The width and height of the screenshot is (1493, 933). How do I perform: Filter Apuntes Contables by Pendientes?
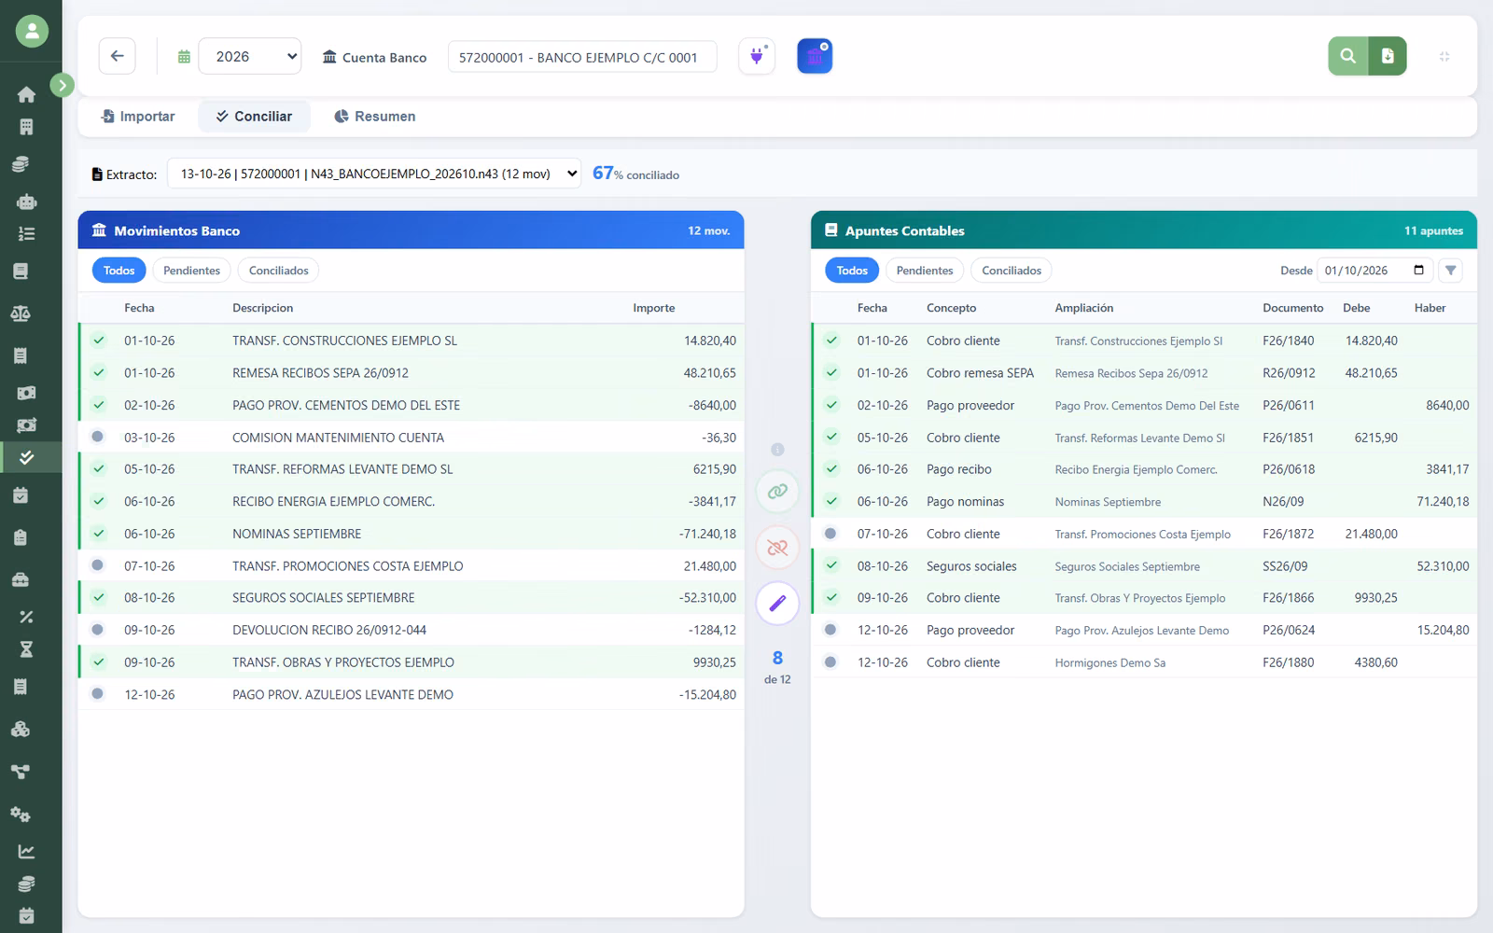(925, 271)
